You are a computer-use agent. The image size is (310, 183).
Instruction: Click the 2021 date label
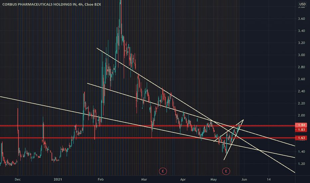click(58, 179)
